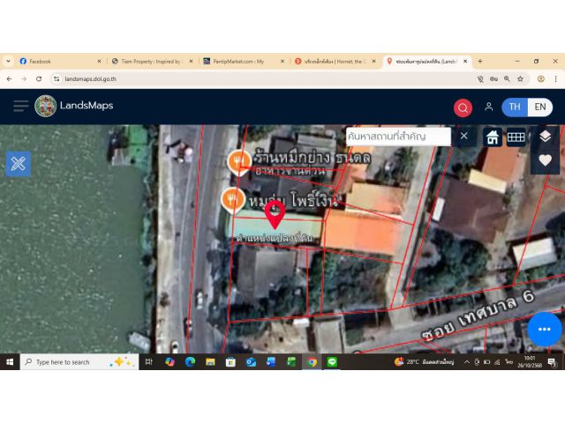Bookmark this page with star
The image size is (565, 423).
[520, 78]
